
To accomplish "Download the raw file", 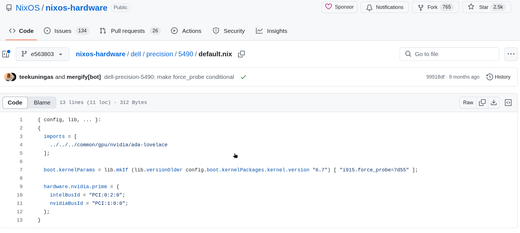I will click(x=493, y=103).
